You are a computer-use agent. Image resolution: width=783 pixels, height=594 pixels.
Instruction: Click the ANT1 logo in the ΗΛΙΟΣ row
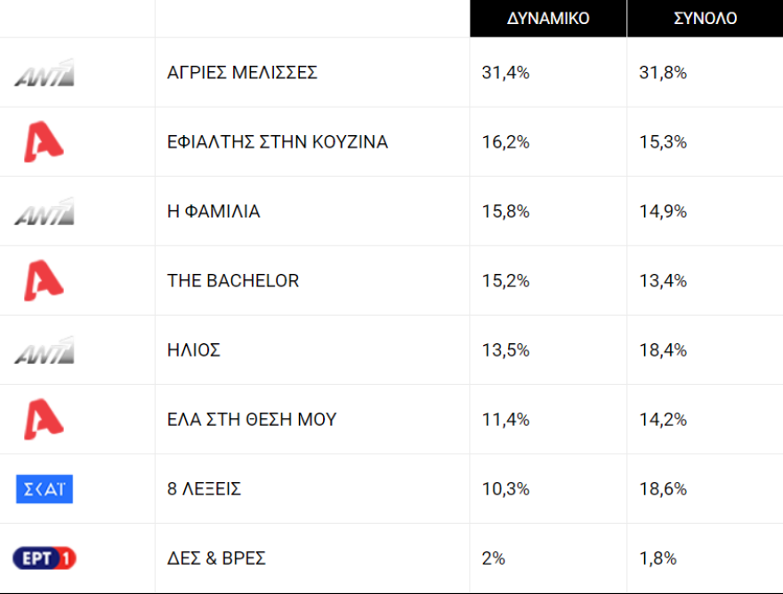[x=44, y=350]
